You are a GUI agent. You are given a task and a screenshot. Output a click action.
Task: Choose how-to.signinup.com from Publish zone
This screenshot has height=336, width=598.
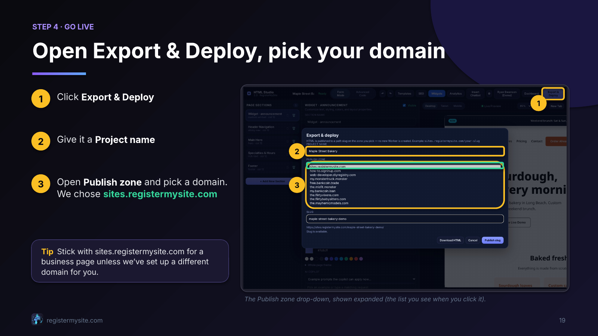[405, 171]
